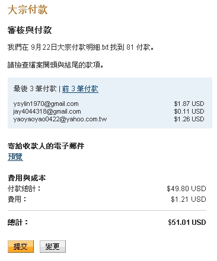
Task: Click the ysylin1970@gmail.com payment entry
Action: pyautogui.click(x=46, y=104)
